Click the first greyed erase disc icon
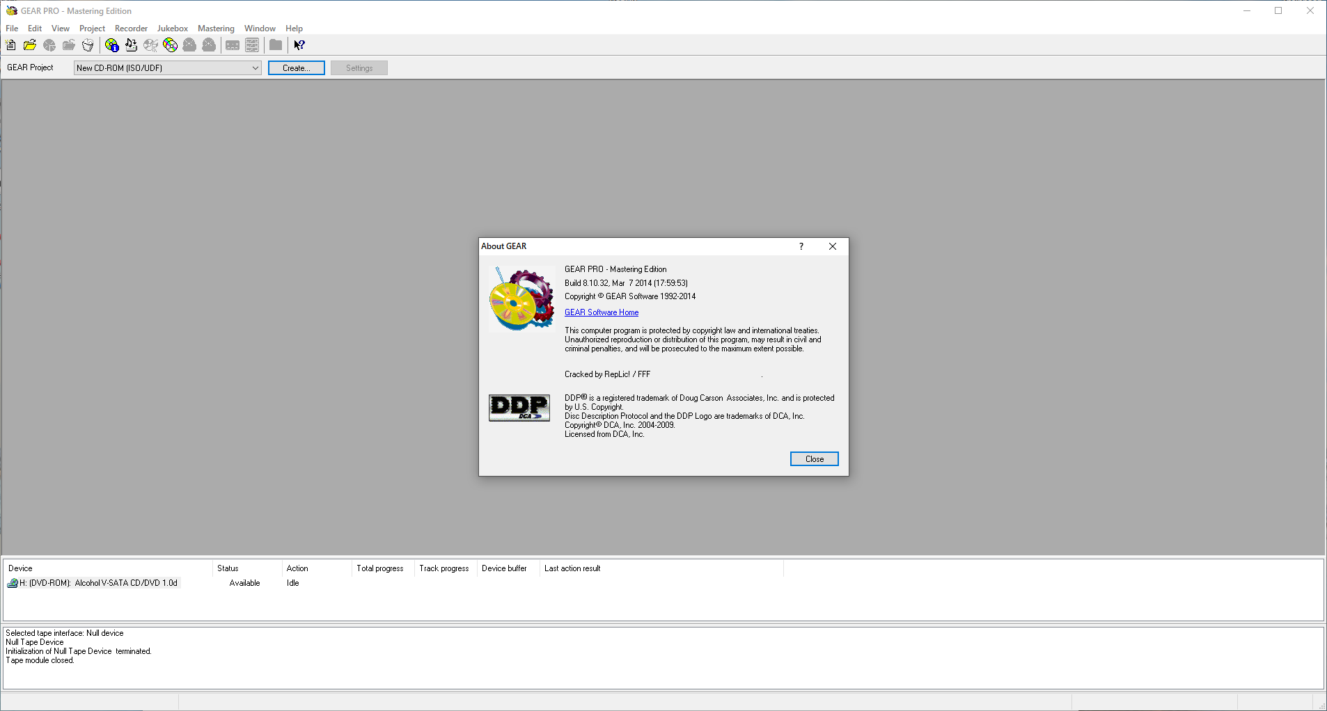 point(189,45)
